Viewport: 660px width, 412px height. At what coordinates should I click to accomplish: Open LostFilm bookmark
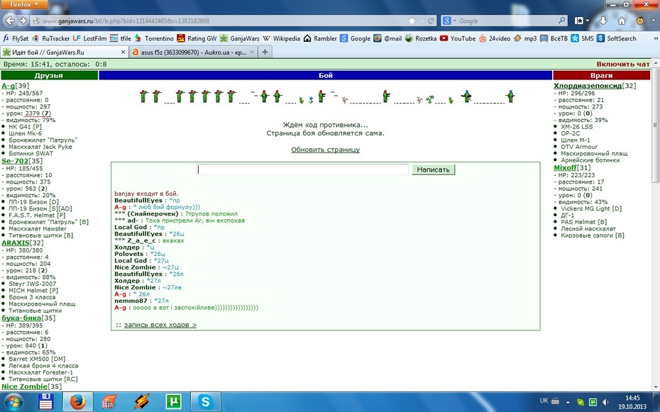click(89, 38)
